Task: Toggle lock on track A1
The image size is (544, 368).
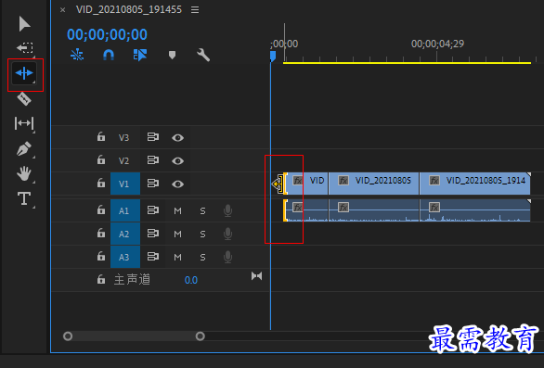Action: [101, 209]
